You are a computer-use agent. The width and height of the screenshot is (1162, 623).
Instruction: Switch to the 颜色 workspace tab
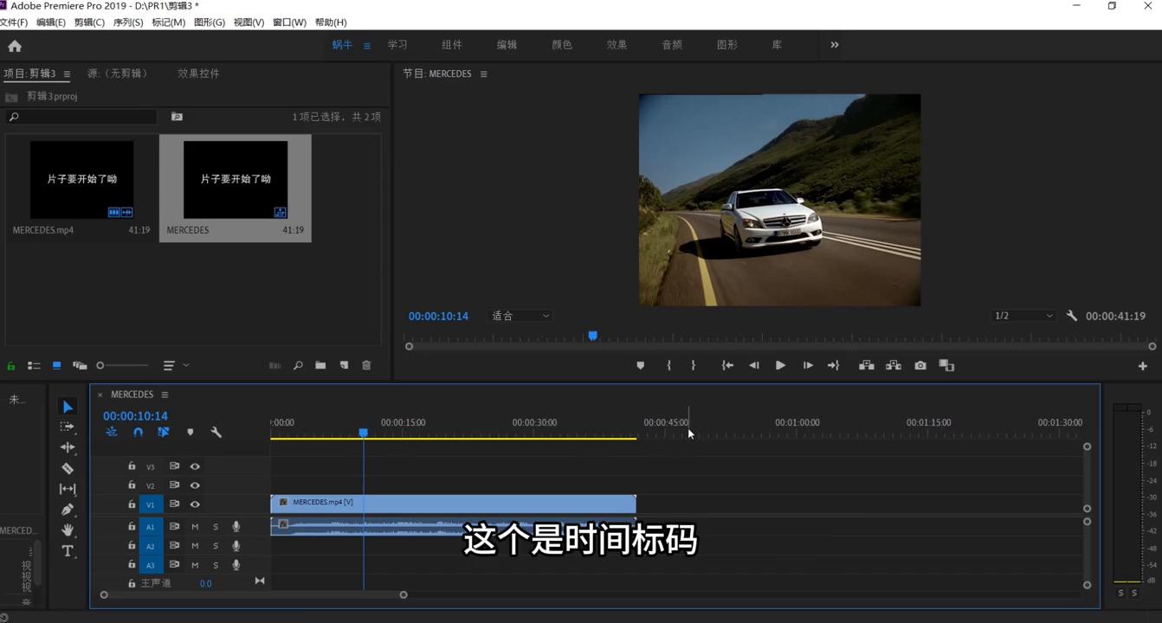(561, 44)
